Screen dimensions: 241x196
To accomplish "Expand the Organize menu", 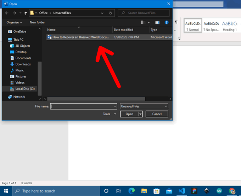I will (x=14, y=22).
